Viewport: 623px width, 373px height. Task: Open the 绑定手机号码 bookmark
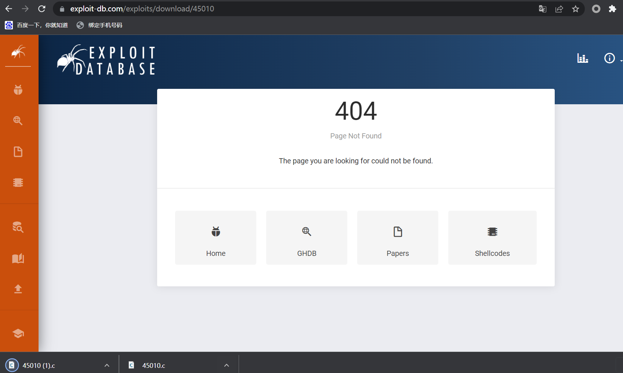pyautogui.click(x=99, y=25)
